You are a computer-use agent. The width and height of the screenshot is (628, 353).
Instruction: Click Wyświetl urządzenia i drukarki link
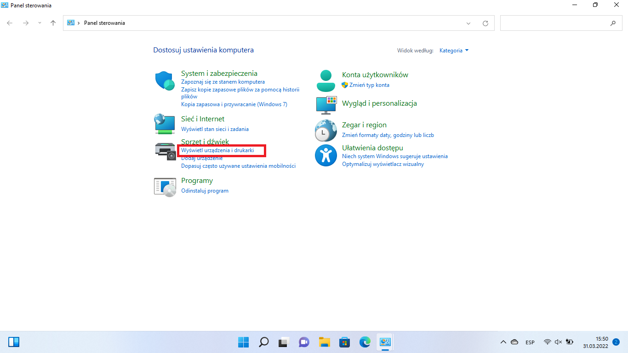pyautogui.click(x=217, y=150)
